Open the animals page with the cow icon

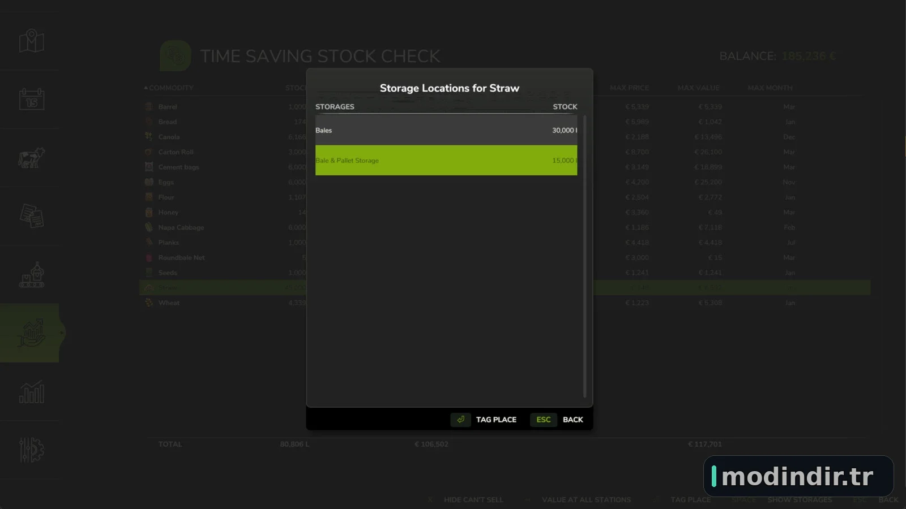point(32,158)
